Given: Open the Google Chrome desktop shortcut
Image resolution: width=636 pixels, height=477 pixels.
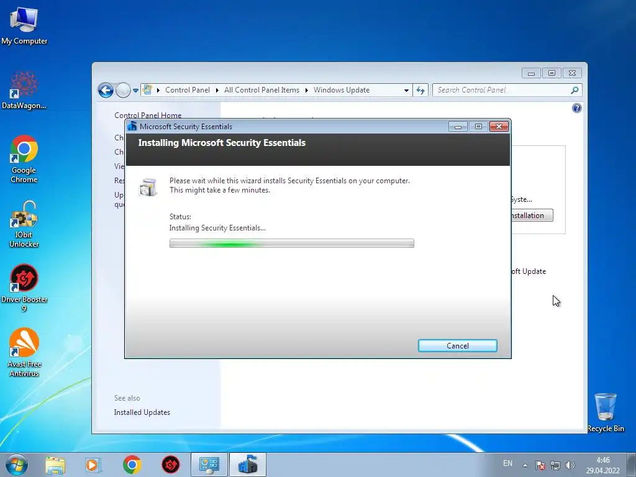Looking at the screenshot, I should click(x=24, y=159).
